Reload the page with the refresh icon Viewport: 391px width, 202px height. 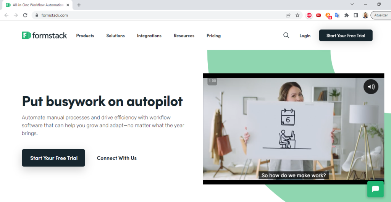point(25,15)
